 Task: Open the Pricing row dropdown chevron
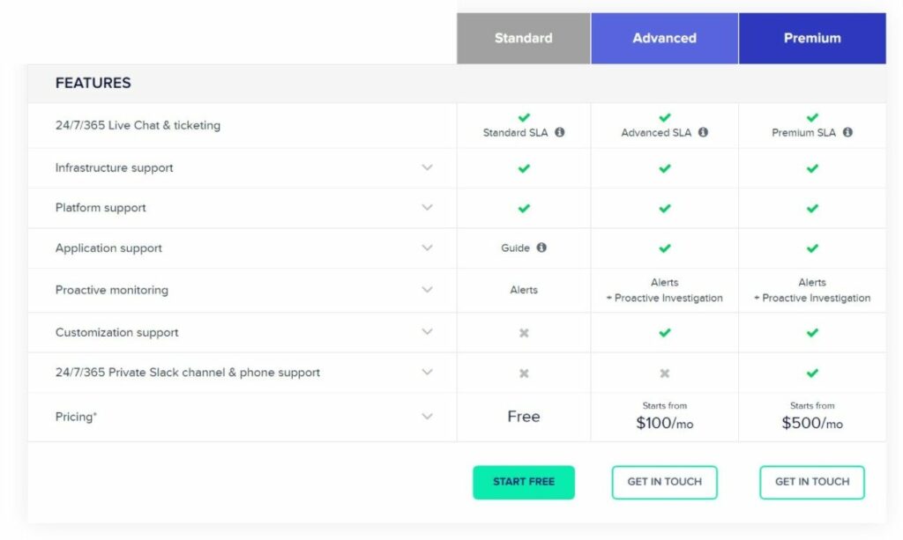[428, 417]
